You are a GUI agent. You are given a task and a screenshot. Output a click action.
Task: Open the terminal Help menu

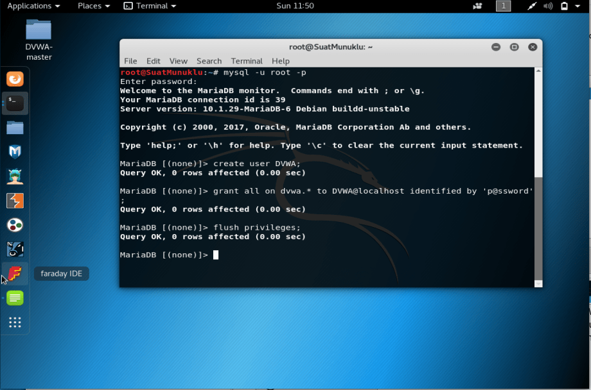coord(281,61)
